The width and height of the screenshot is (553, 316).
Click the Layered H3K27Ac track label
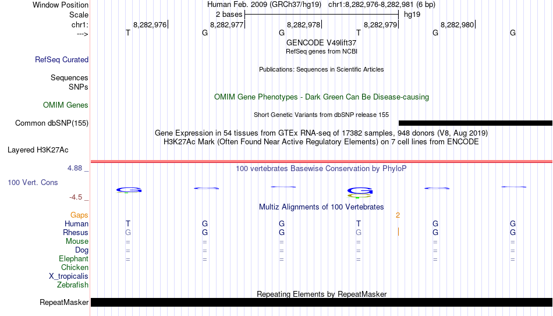coord(38,150)
